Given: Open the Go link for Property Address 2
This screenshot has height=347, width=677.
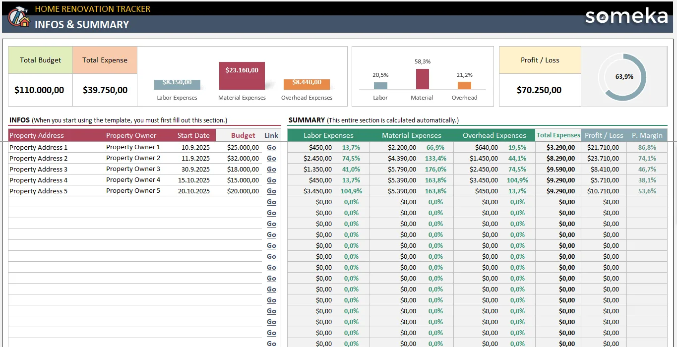Looking at the screenshot, I should (271, 158).
